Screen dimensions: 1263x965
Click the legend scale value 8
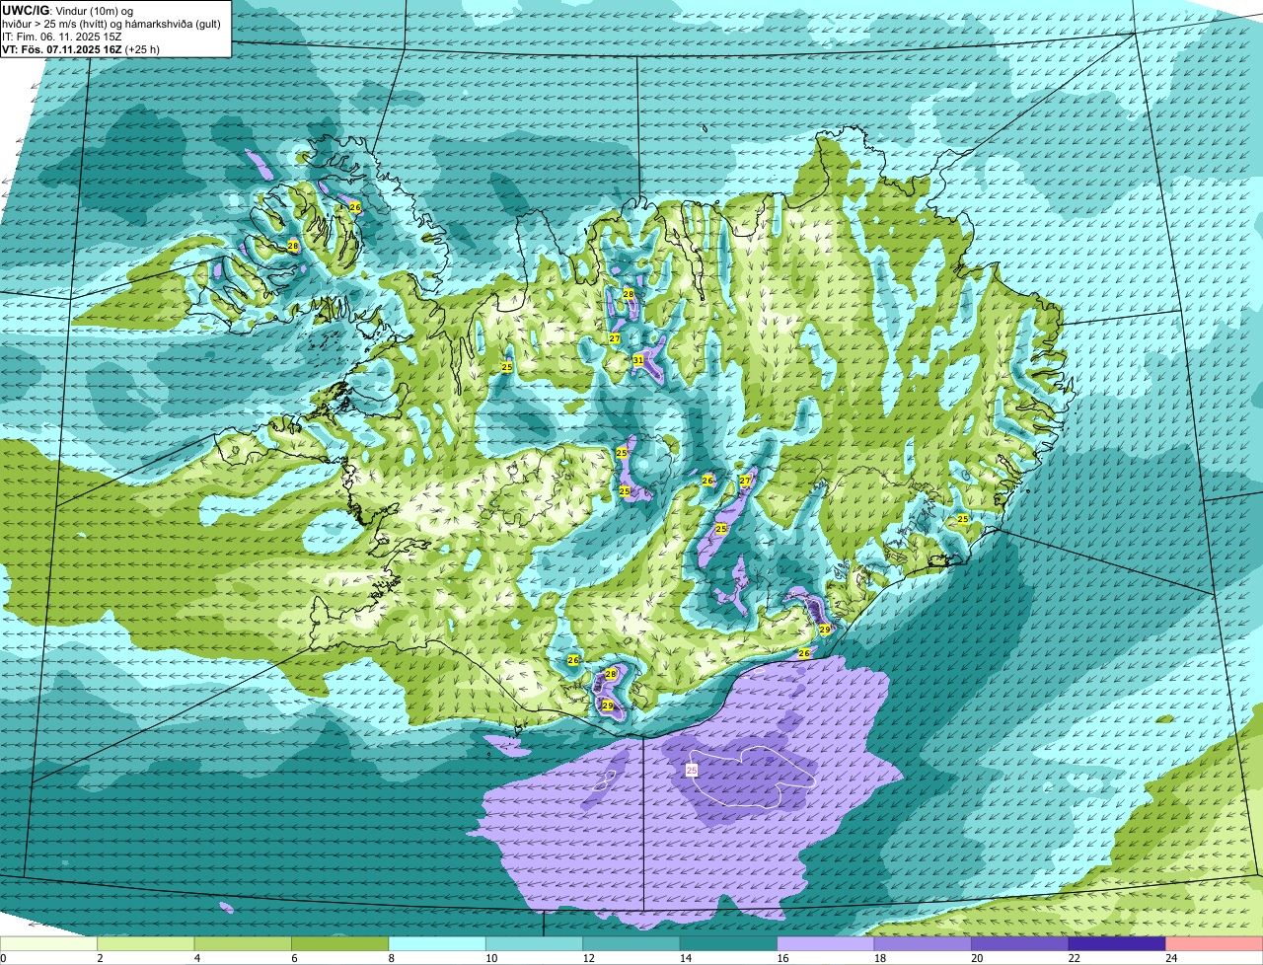390,958
